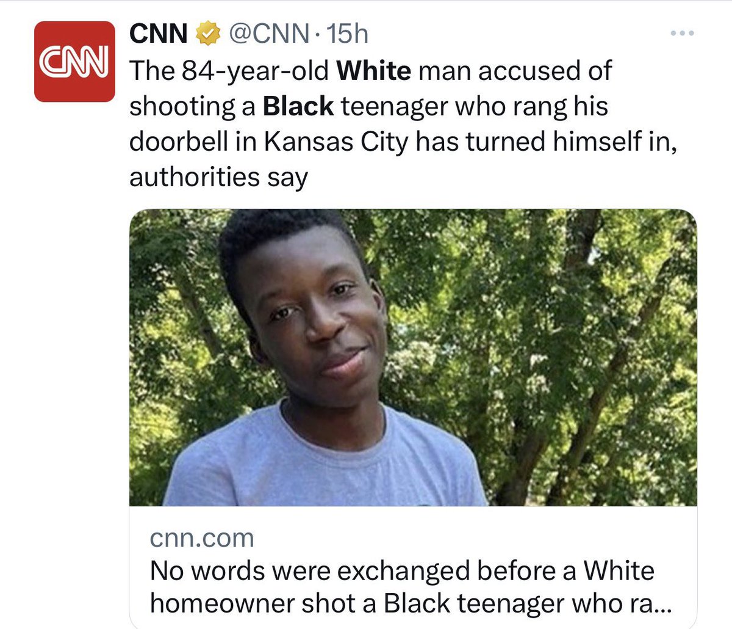The image size is (732, 629).
Task: Click the gray t-shirt in the photo
Action: click(x=323, y=461)
